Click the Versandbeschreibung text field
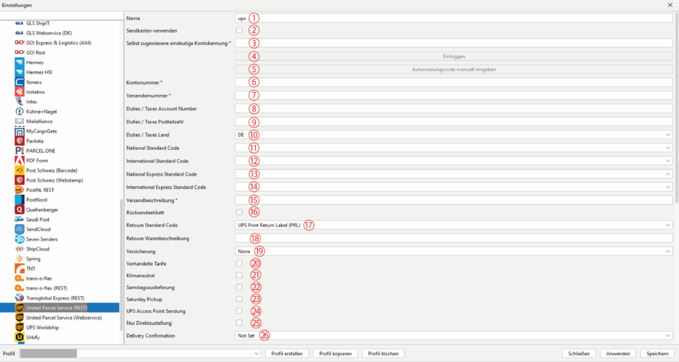This screenshot has height=362, width=679. [454, 200]
